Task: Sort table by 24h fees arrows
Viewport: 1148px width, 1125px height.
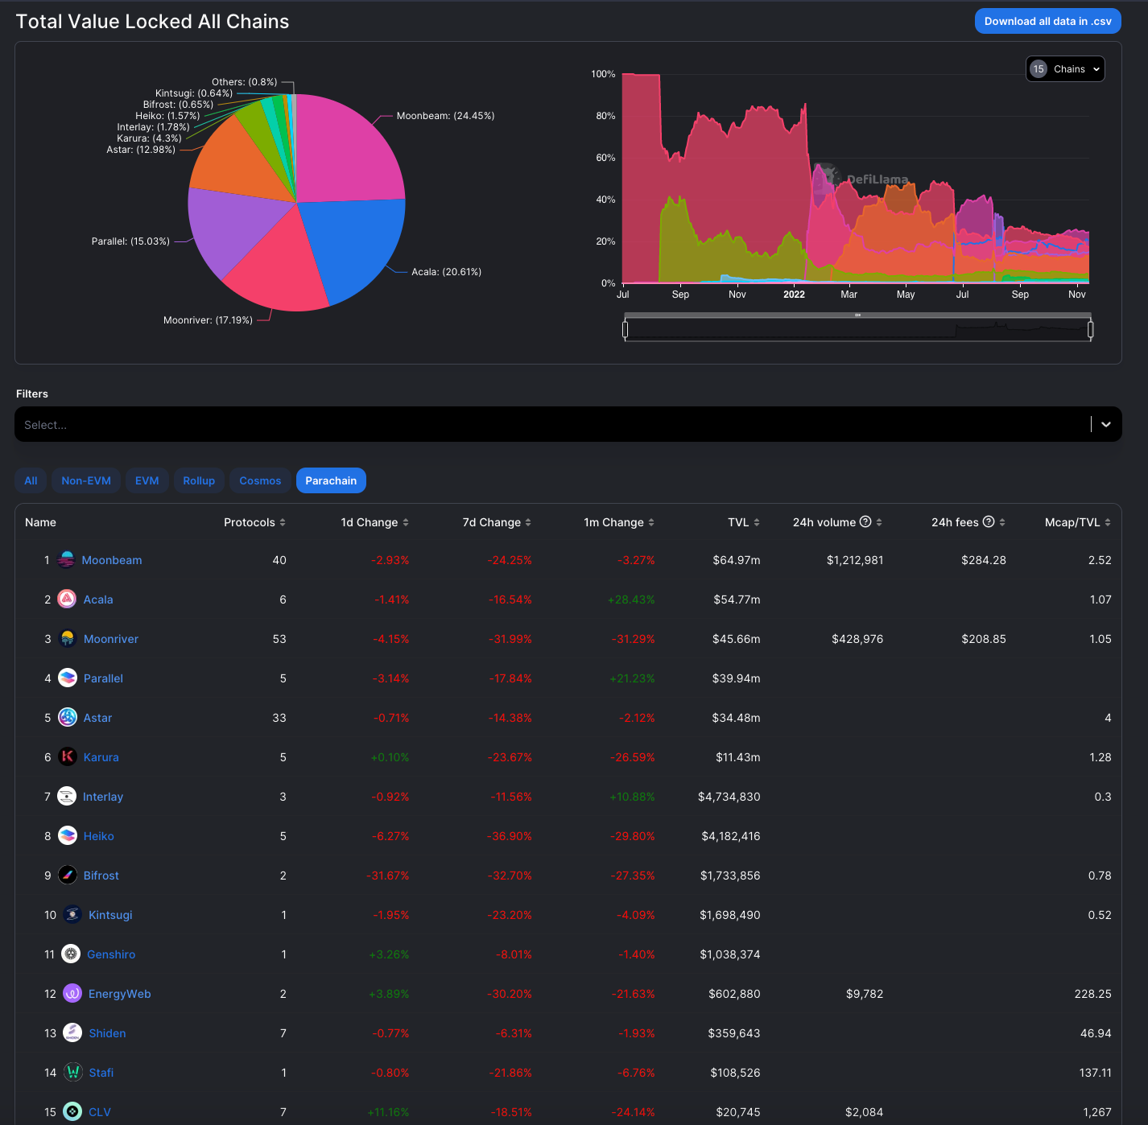Action: tap(1002, 522)
